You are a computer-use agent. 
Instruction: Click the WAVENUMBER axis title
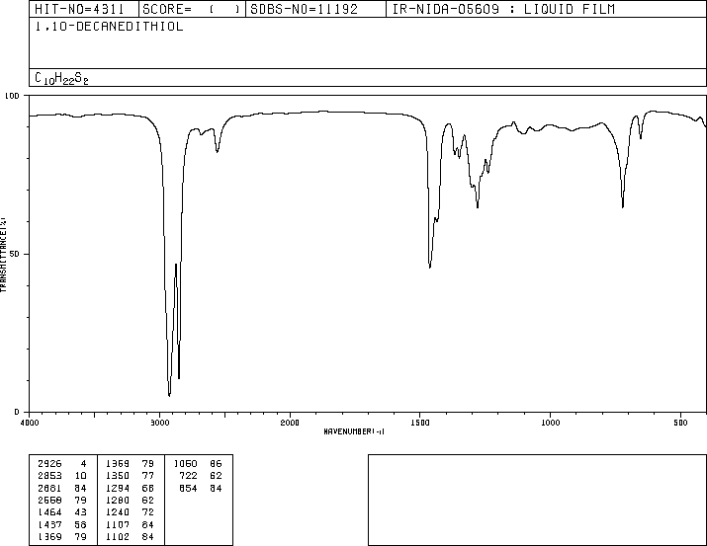354,431
